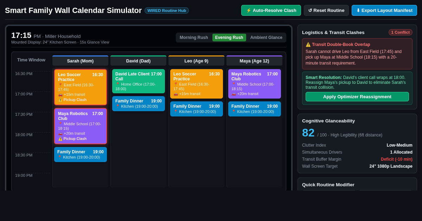Image resolution: width=422 pixels, height=221 pixels.
Task: Click location pin on Leo's Family Dinner
Action: coord(175,112)
